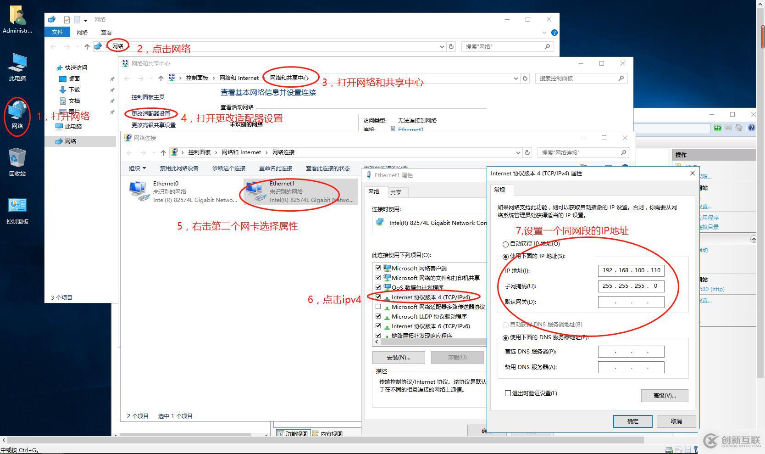
Task: Click 诊断这个连接 toolbar command
Action: point(228,168)
